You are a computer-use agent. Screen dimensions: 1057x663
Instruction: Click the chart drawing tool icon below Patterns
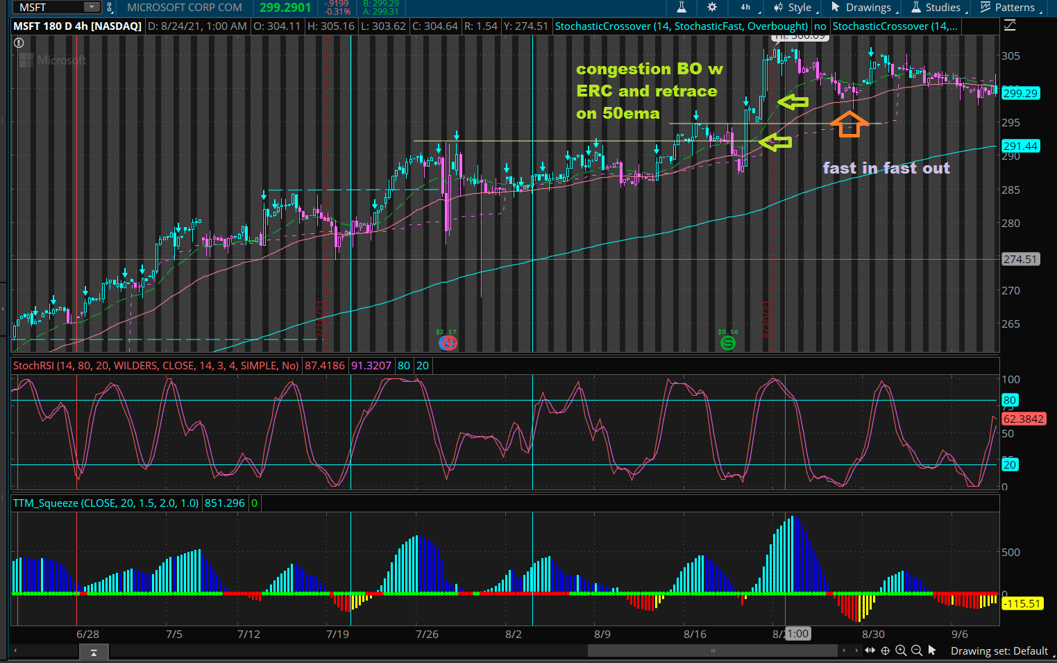pos(1010,26)
